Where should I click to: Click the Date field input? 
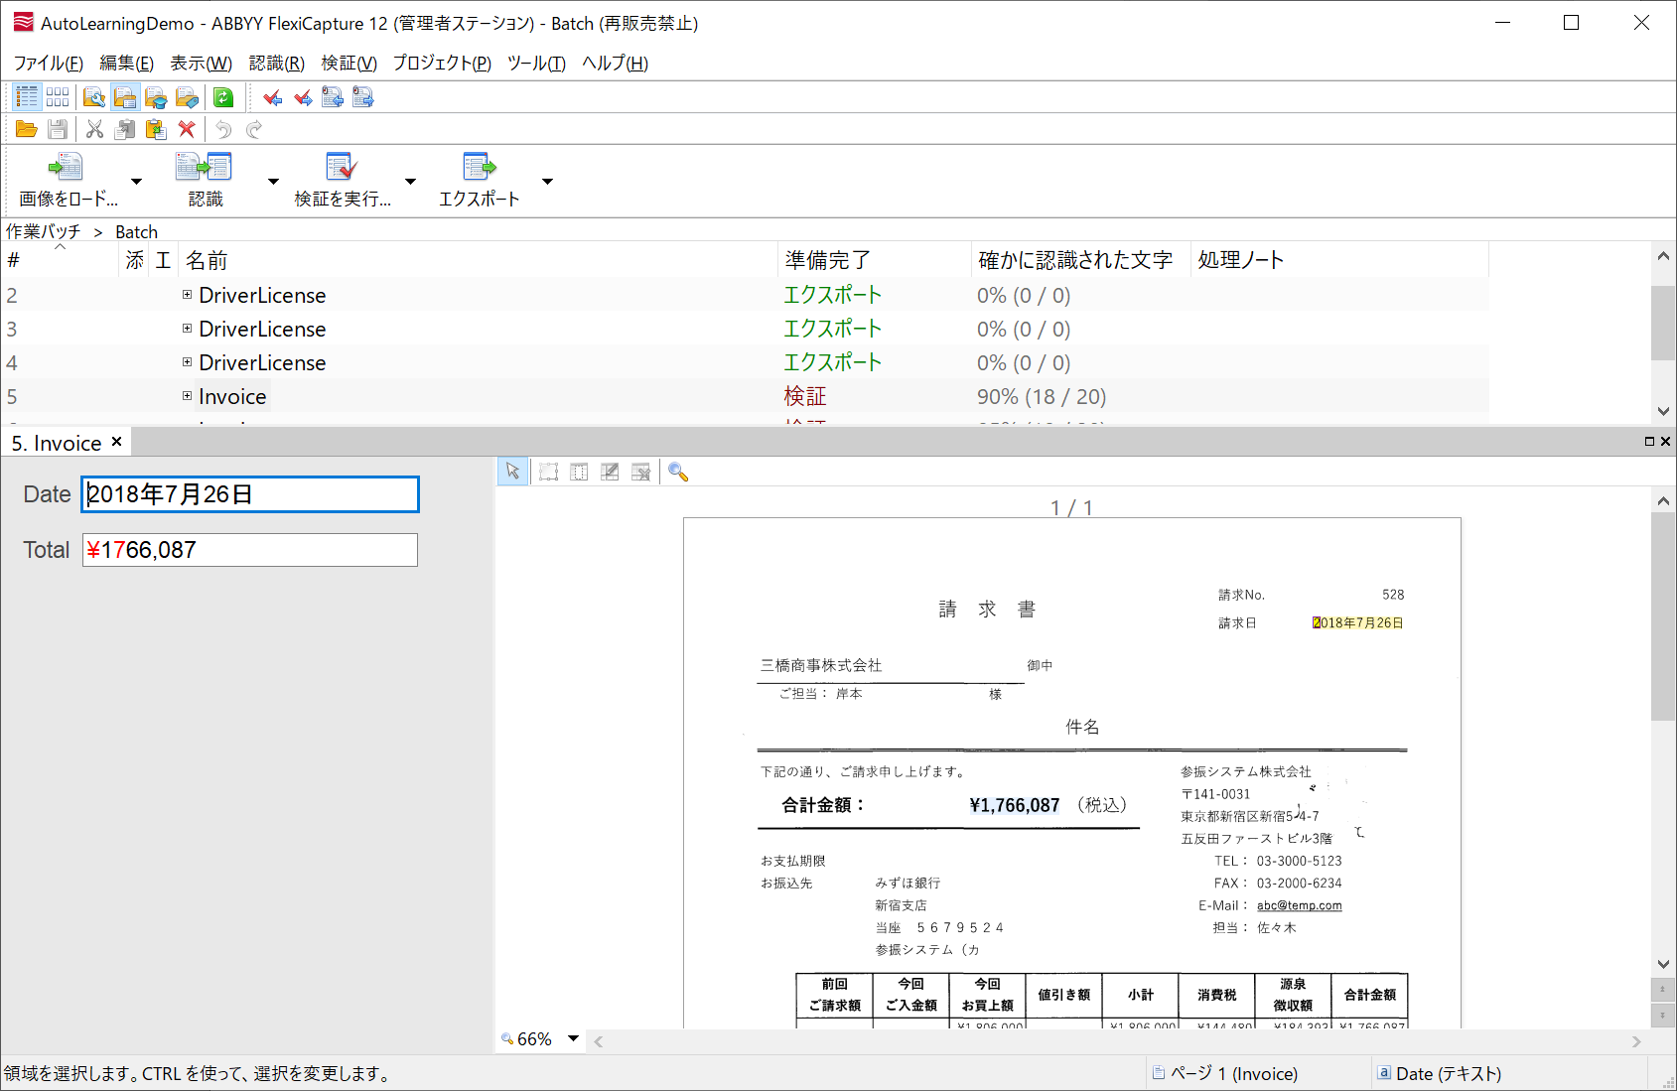coord(250,494)
